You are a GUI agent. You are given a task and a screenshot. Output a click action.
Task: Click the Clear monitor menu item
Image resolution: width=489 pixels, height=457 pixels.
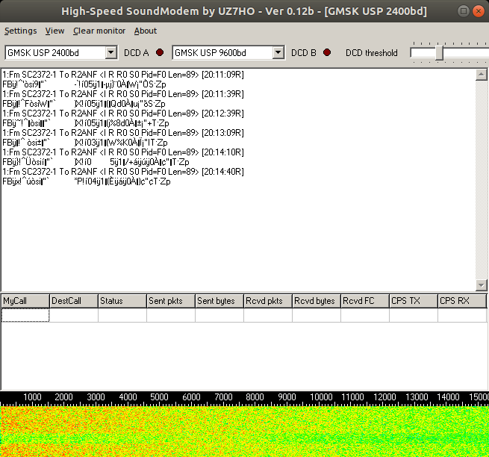[x=99, y=31]
